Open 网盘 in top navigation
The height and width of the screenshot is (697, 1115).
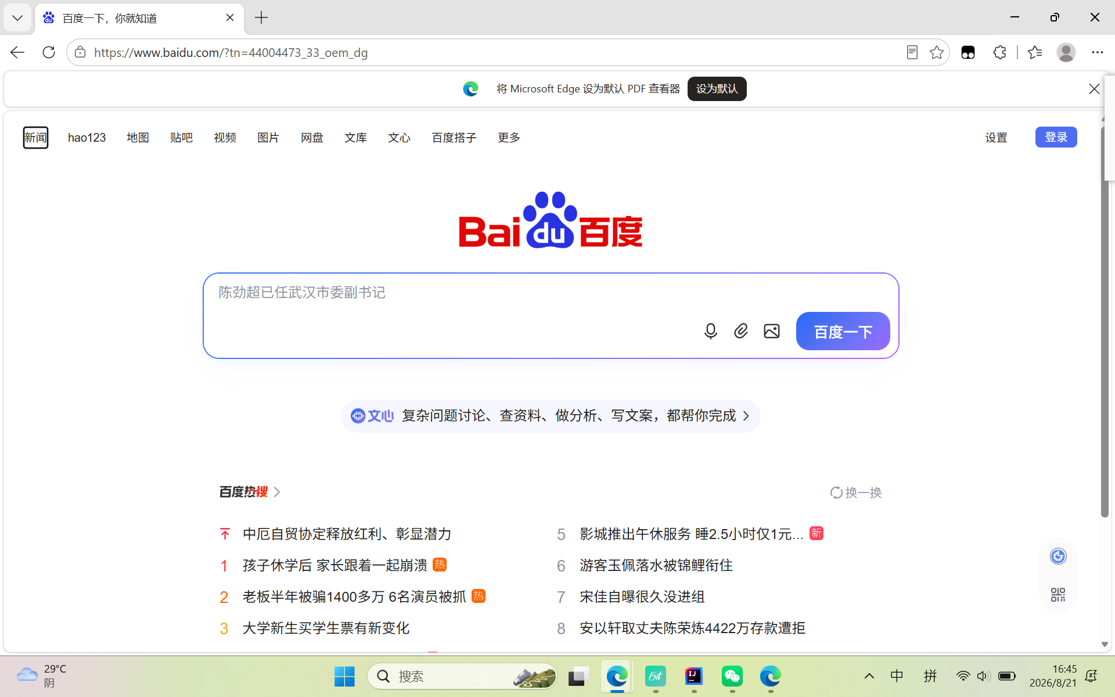312,138
